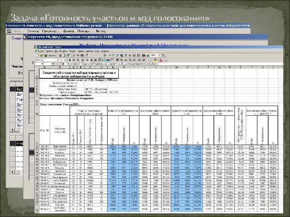Click the Excel Help question mark icon

pos(163,55)
